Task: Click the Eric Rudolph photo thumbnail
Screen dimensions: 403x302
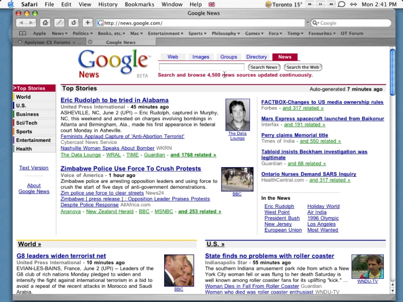Action: 237,115
